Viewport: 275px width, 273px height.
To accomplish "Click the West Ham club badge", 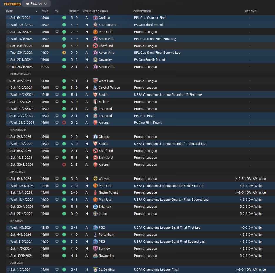I will 95,81.
